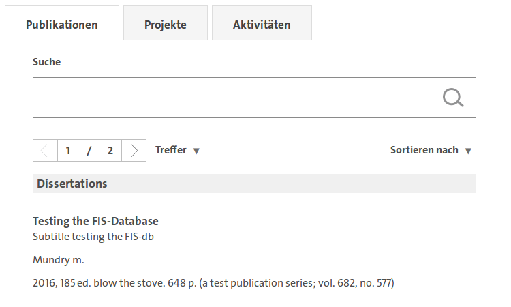Click the slash separator in the pager
The height and width of the screenshot is (307, 511).
click(x=89, y=150)
